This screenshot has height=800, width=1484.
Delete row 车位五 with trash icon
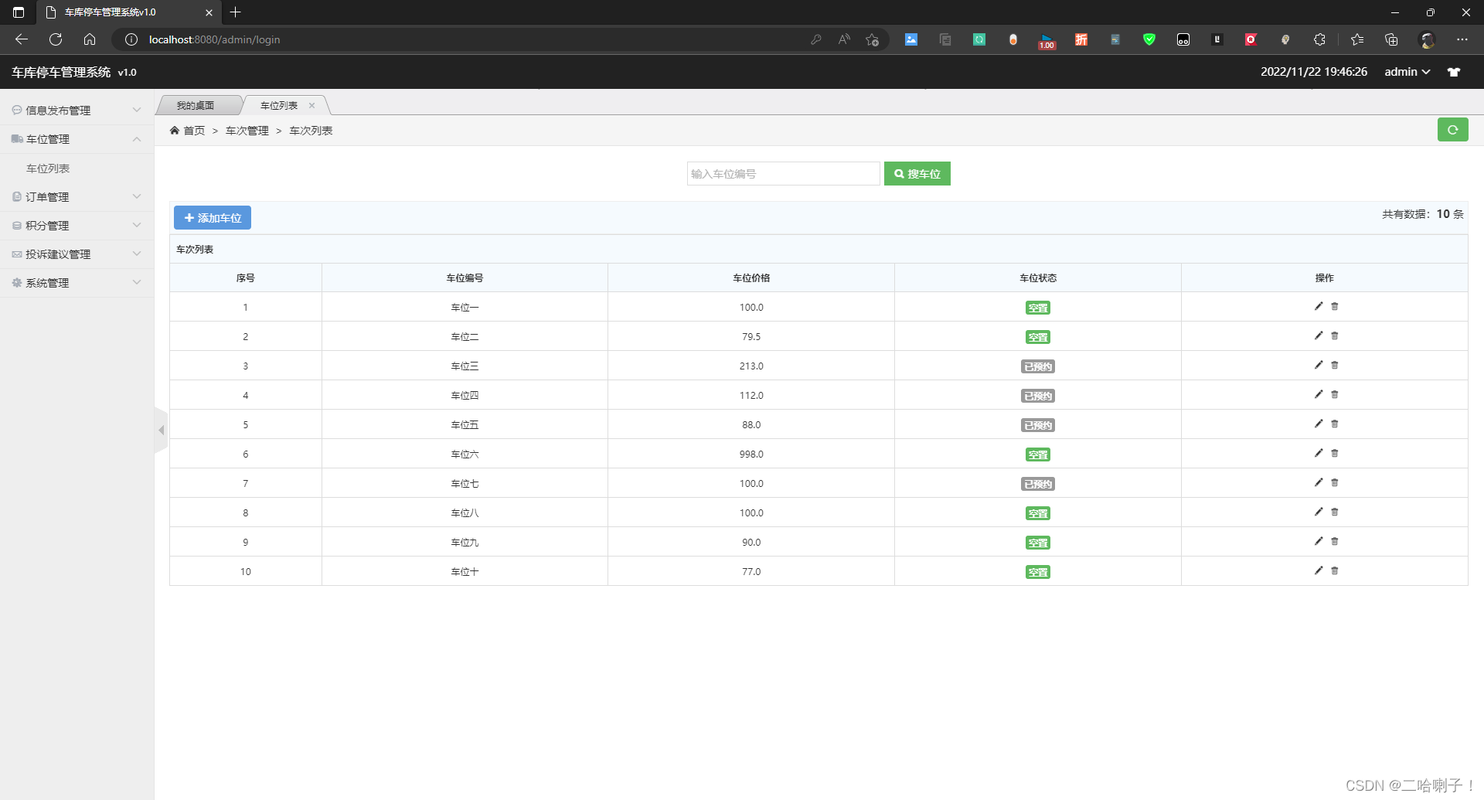click(1335, 424)
